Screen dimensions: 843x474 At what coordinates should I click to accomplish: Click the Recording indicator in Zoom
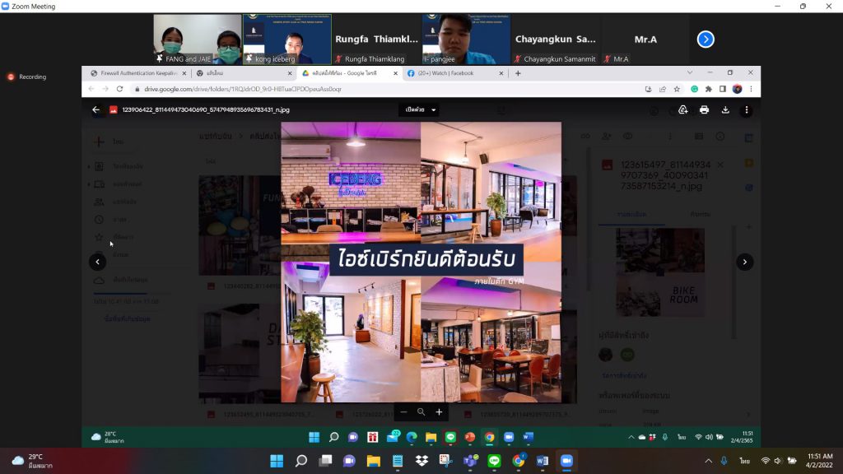26,77
